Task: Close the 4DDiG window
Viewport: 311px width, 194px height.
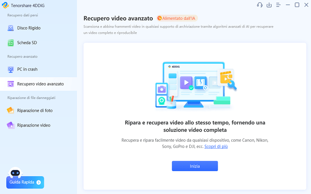Action: coord(306,5)
